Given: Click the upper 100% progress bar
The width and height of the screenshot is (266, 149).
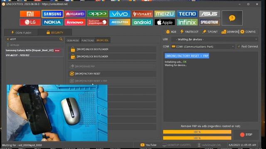Looking at the screenshot, I should (197, 132).
